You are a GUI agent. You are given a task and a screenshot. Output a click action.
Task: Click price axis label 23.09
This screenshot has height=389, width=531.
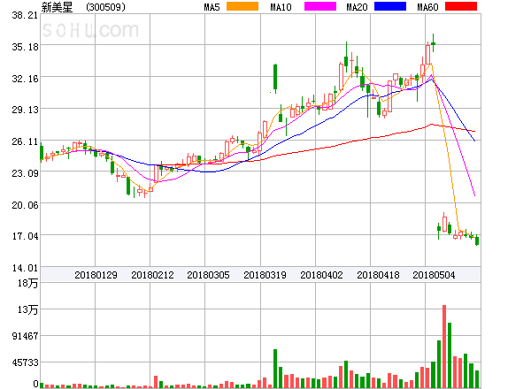(25, 173)
